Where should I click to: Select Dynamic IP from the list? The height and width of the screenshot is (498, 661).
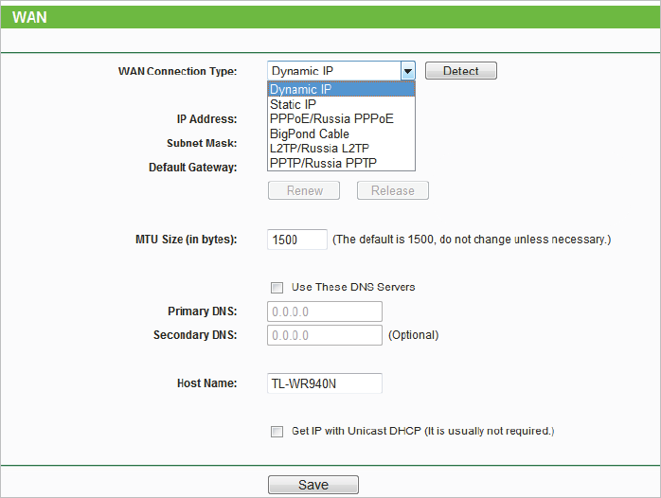(342, 89)
